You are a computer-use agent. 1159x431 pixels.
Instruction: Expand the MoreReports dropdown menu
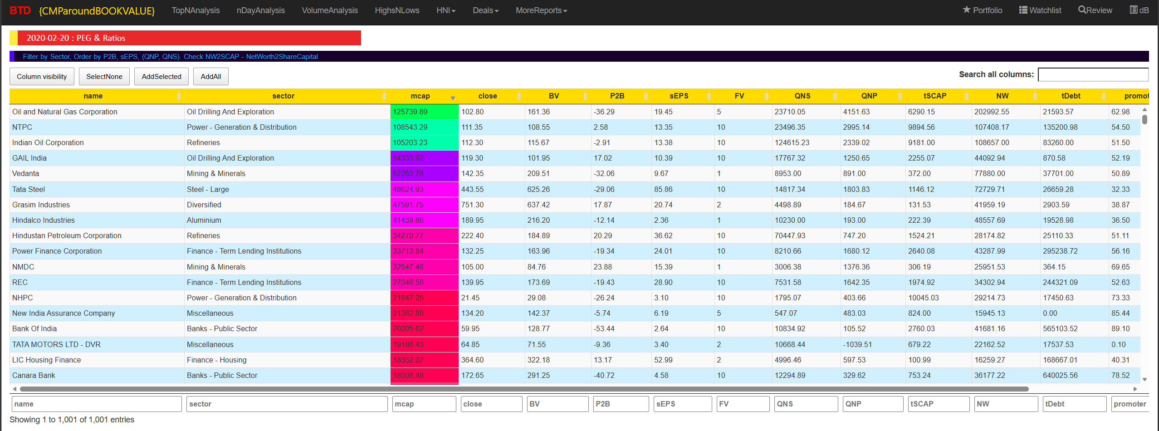point(541,10)
